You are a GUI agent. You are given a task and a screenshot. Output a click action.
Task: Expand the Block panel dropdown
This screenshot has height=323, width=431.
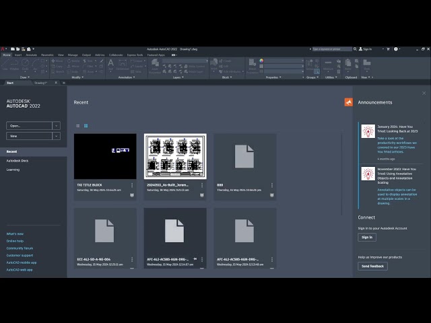tap(227, 77)
